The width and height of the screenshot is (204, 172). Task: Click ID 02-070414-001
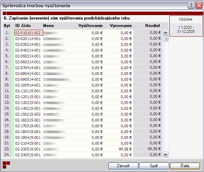[28, 68]
